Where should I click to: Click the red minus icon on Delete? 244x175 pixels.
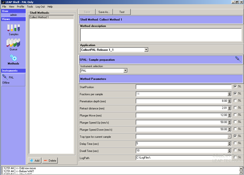coord(46,160)
